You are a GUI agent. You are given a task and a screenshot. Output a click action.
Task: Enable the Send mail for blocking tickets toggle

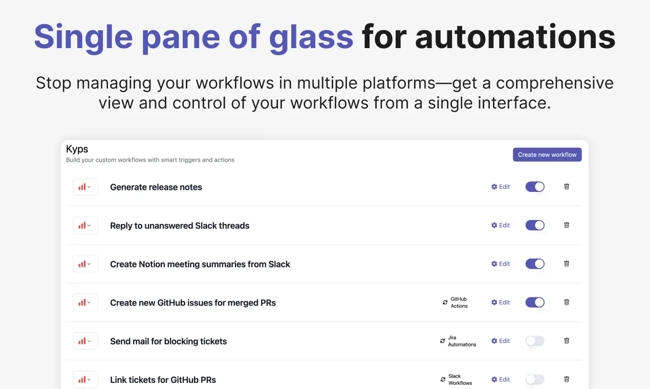point(535,341)
